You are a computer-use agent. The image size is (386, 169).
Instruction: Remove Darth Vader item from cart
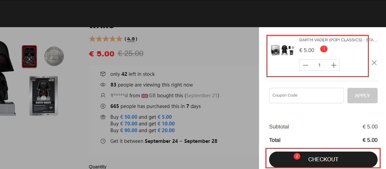tap(374, 62)
